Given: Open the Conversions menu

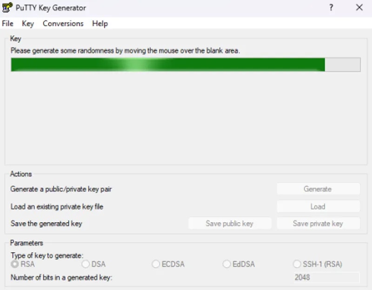Looking at the screenshot, I should 63,23.
